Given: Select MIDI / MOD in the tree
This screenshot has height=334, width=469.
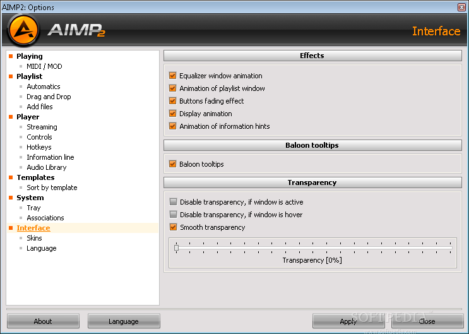Looking at the screenshot, I should click(x=44, y=66).
